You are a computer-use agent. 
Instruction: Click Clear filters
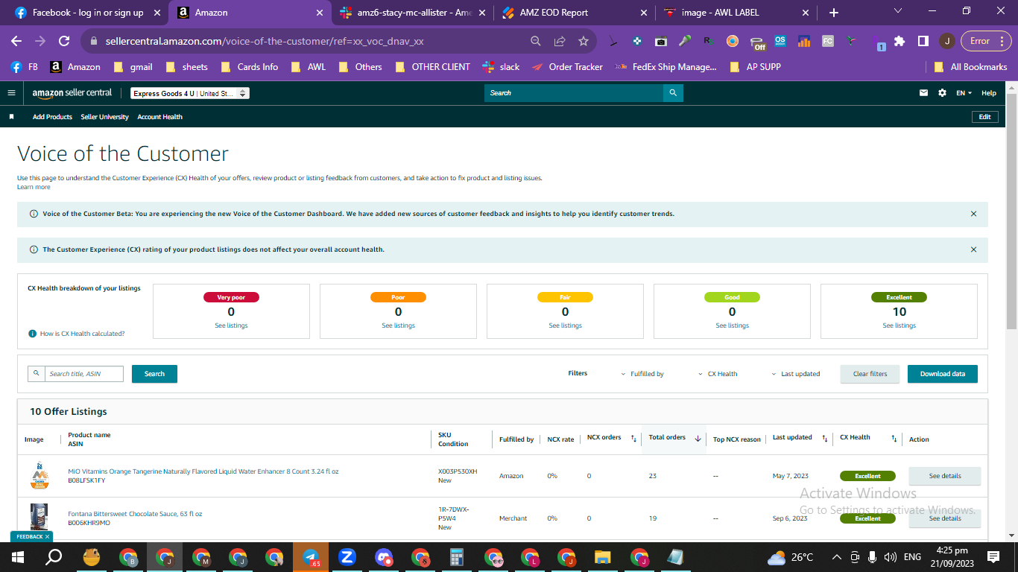[870, 374]
